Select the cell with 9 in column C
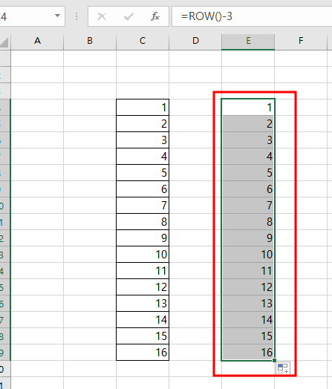 (143, 238)
